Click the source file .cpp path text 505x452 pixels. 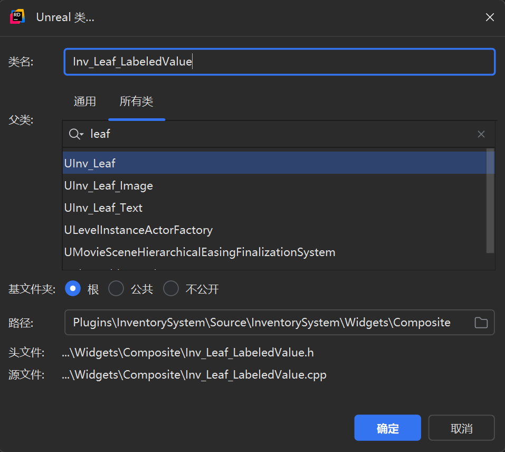[x=194, y=375]
